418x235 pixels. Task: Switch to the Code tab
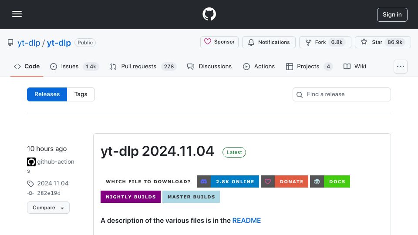pyautogui.click(x=27, y=66)
